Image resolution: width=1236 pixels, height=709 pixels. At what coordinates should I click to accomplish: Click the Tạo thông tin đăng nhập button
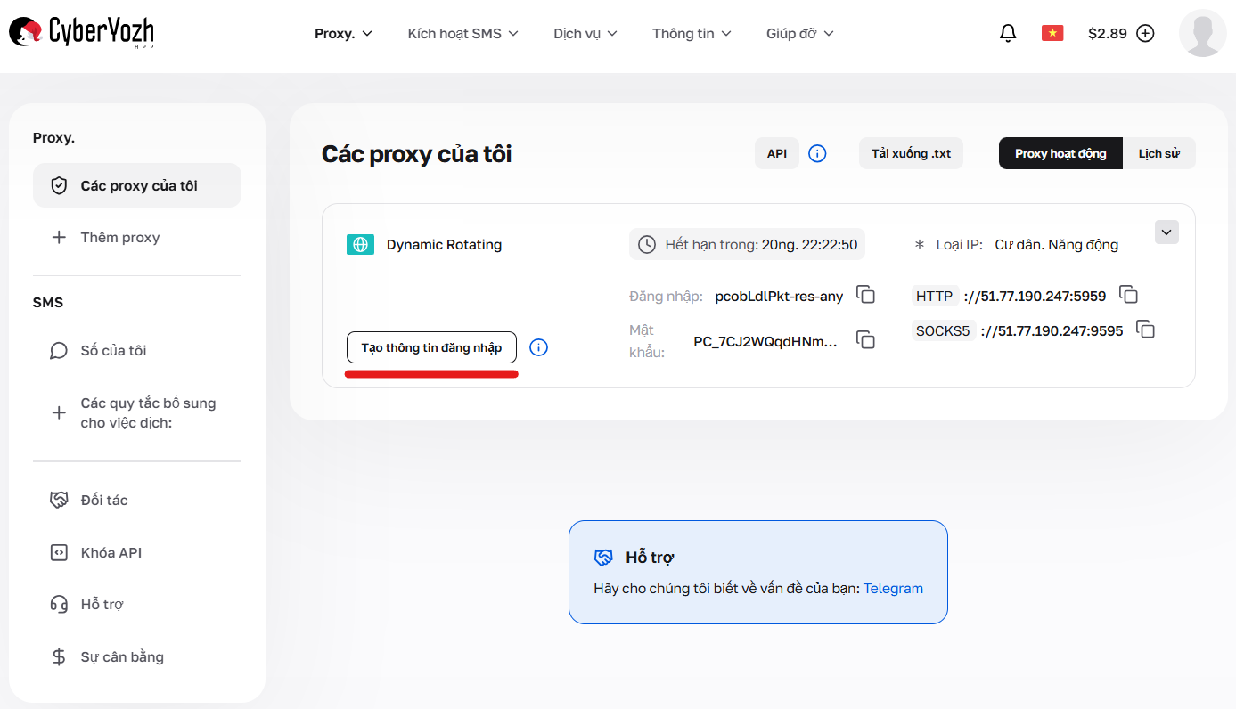click(x=431, y=347)
